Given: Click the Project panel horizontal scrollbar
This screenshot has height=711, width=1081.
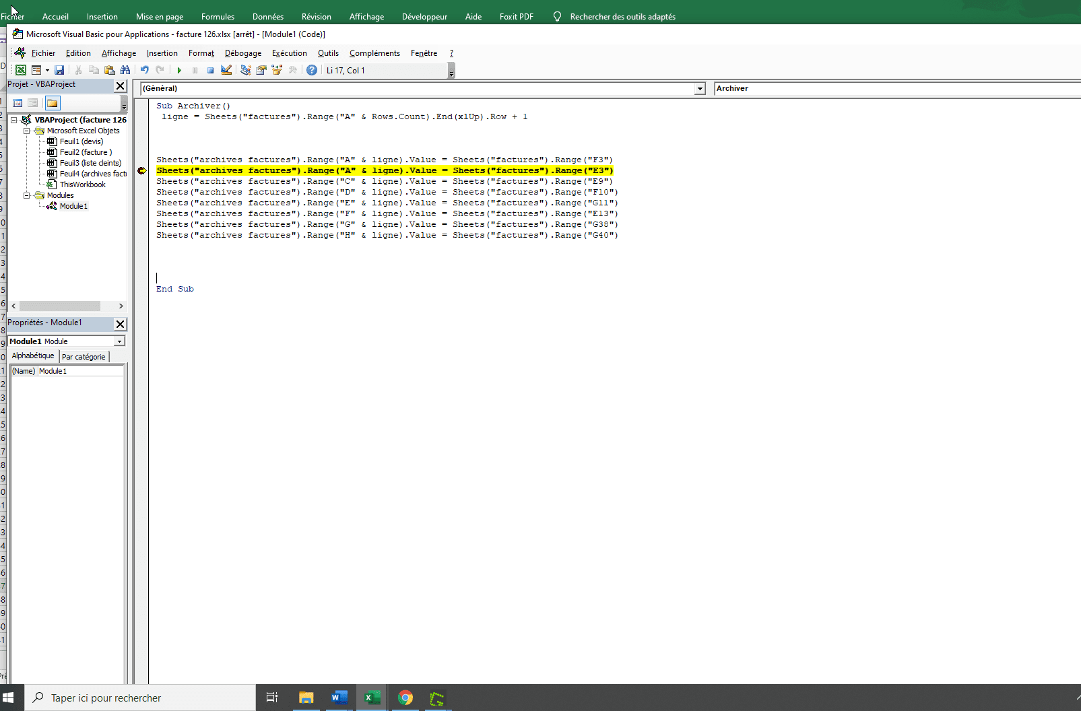Looking at the screenshot, I should pos(60,306).
